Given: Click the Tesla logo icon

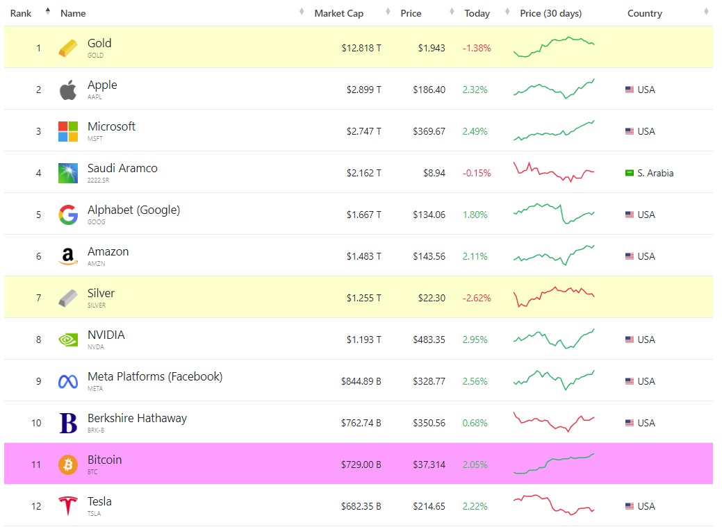Looking at the screenshot, I should 67,506.
